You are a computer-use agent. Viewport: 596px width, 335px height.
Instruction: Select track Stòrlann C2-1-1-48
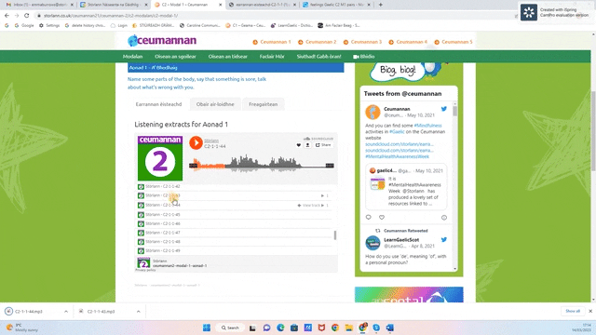235,242
